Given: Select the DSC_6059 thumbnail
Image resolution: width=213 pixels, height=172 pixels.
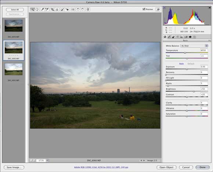Looking at the screenshot, I should (14, 26).
